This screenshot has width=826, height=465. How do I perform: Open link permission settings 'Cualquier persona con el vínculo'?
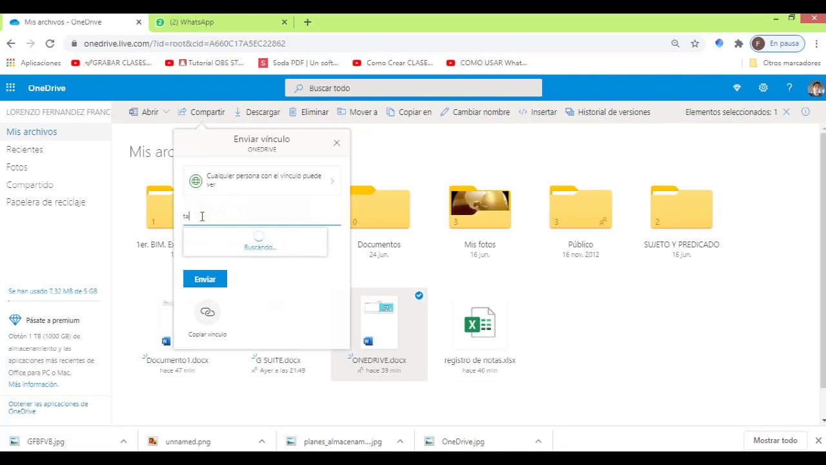click(x=261, y=181)
